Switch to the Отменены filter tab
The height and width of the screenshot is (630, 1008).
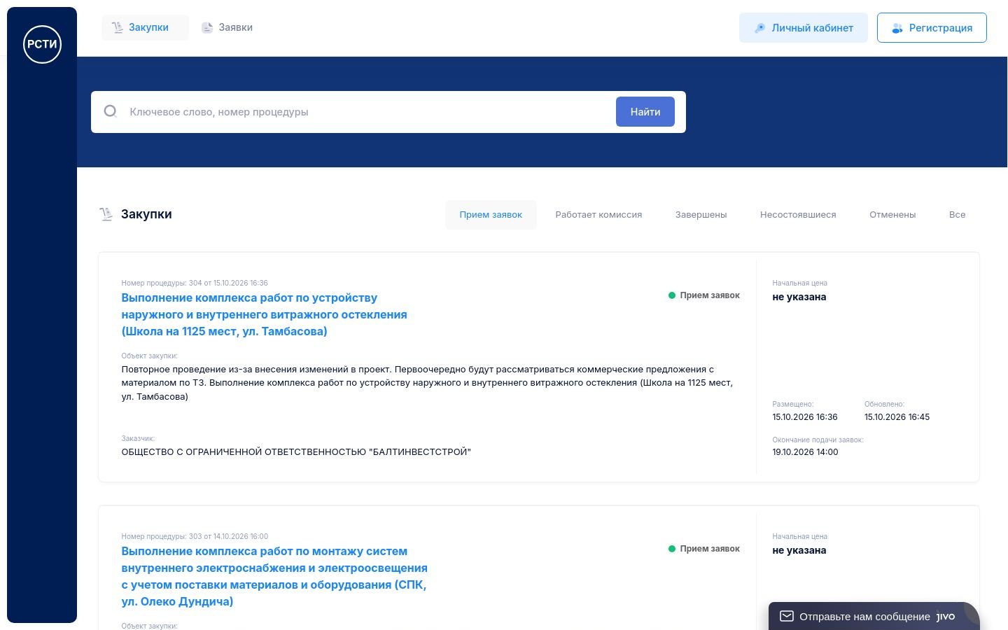[x=892, y=215]
